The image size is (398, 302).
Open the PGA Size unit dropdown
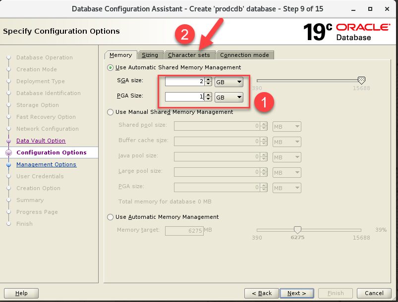tap(228, 97)
